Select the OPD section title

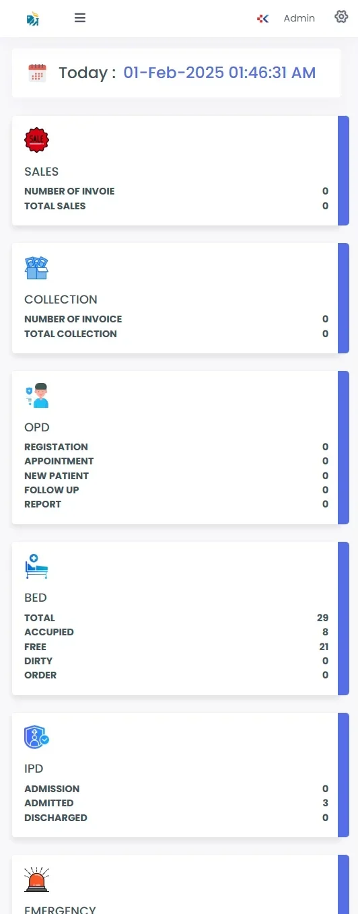pos(37,427)
